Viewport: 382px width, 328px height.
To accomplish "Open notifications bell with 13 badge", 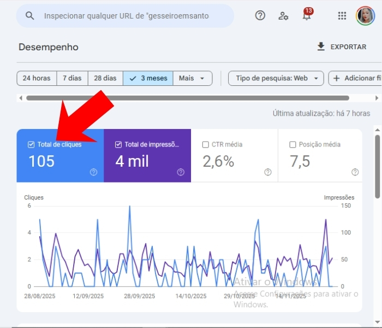I will click(307, 16).
